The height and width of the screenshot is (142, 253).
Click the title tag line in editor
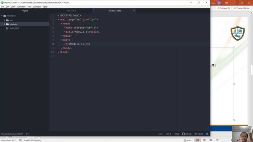[x=82, y=32]
